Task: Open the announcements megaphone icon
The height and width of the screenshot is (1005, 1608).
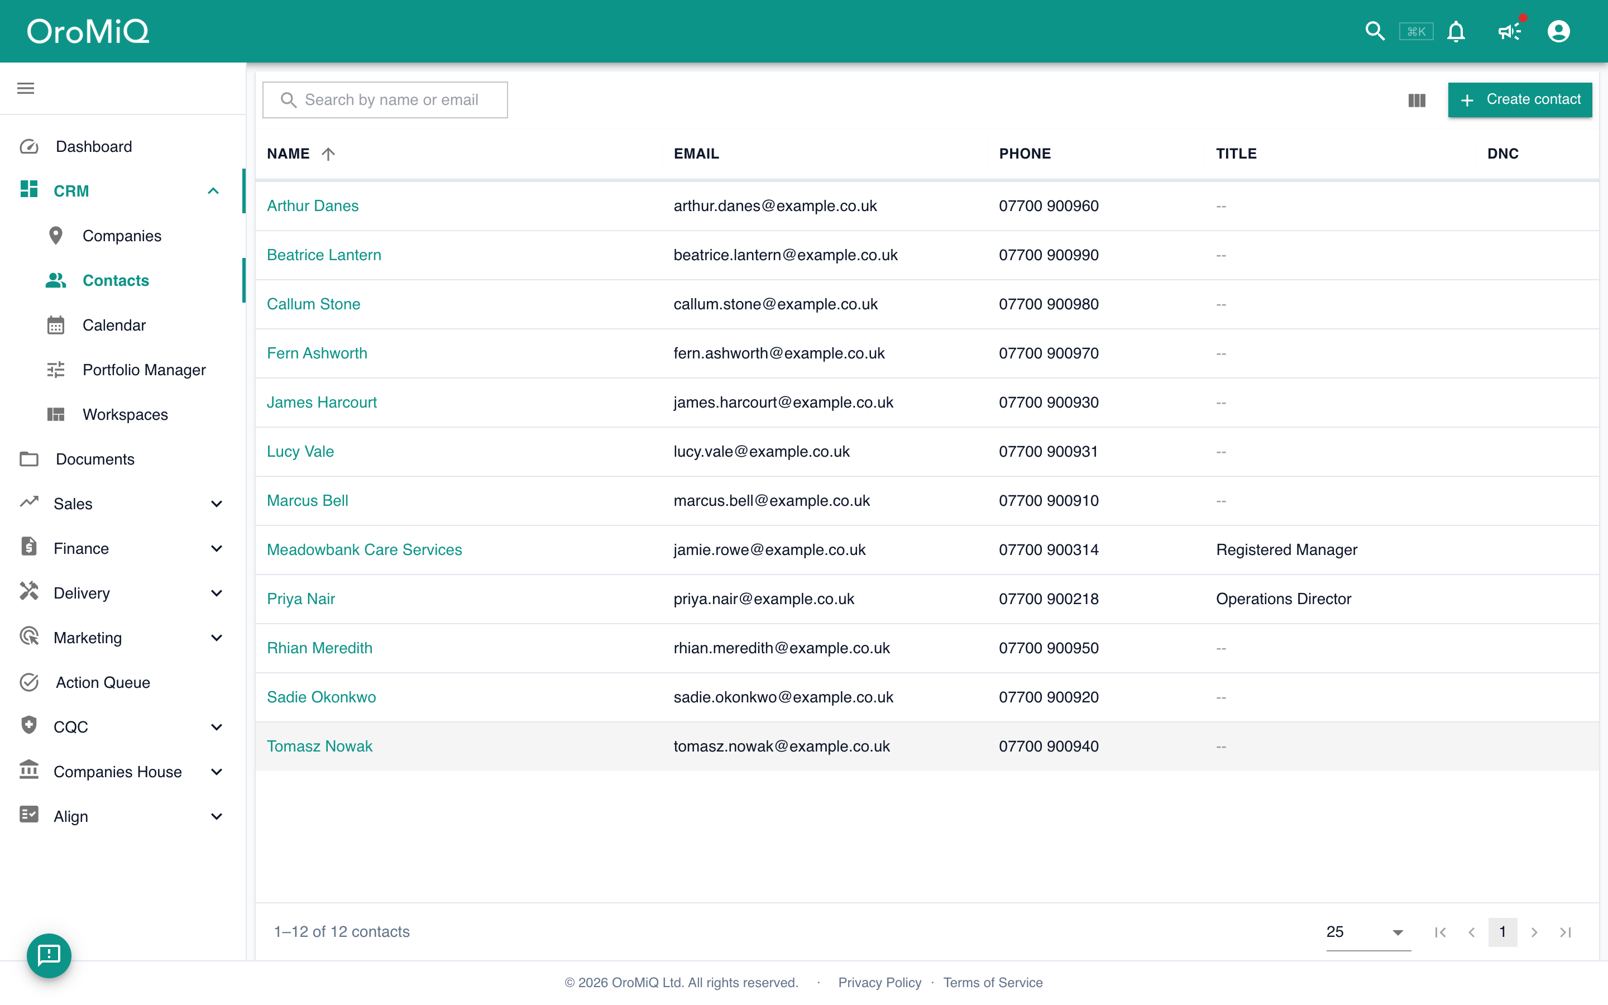Action: pos(1509,31)
